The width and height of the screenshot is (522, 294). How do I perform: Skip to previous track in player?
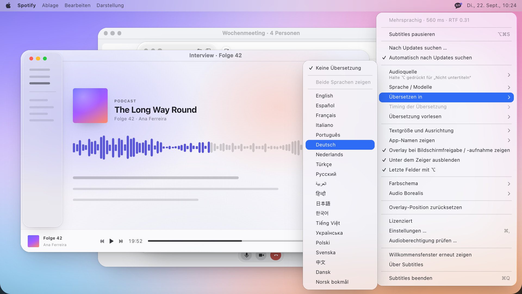102,241
